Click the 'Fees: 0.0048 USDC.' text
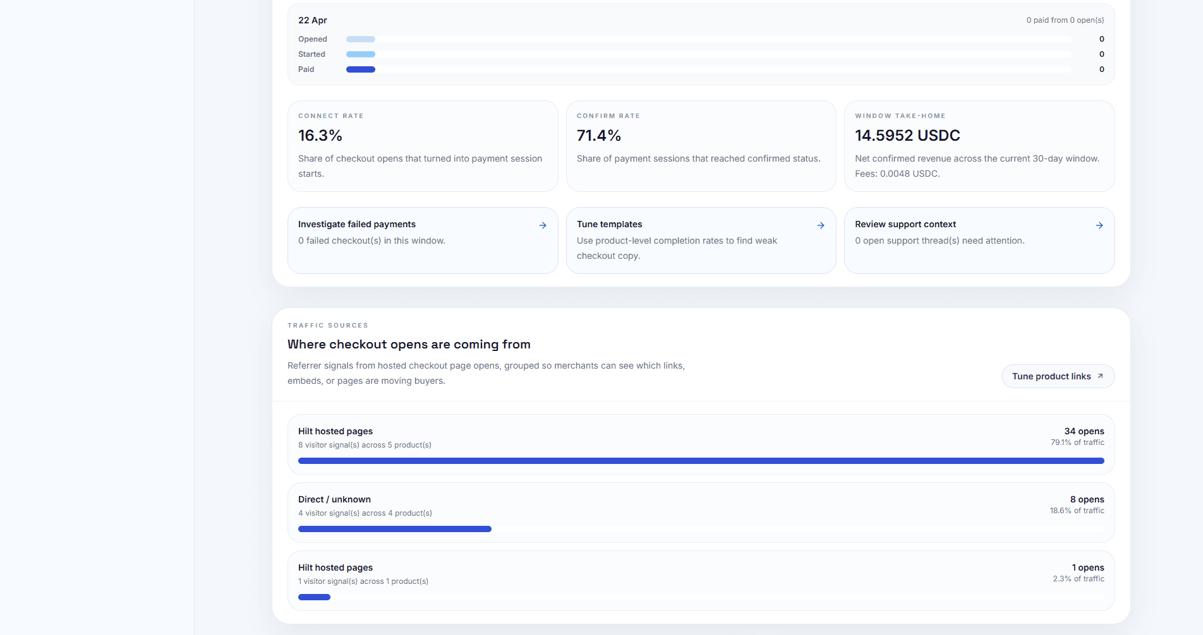 coord(897,174)
